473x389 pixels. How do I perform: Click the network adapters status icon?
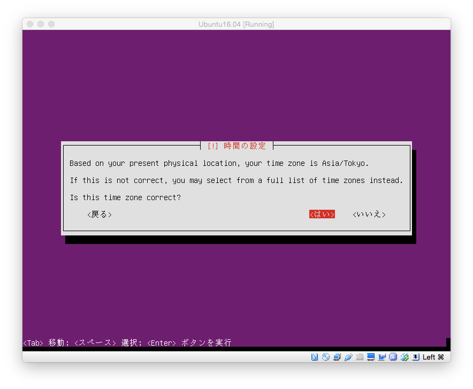coord(337,357)
